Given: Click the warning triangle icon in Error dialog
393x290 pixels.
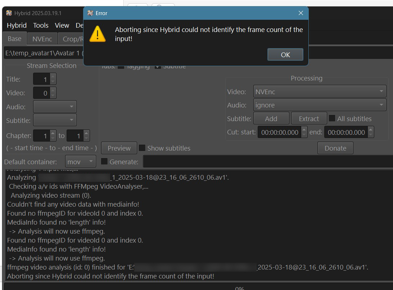Looking at the screenshot, I should coord(98,34).
